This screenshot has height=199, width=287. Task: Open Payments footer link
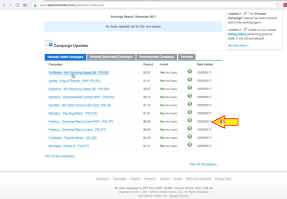[149, 179]
